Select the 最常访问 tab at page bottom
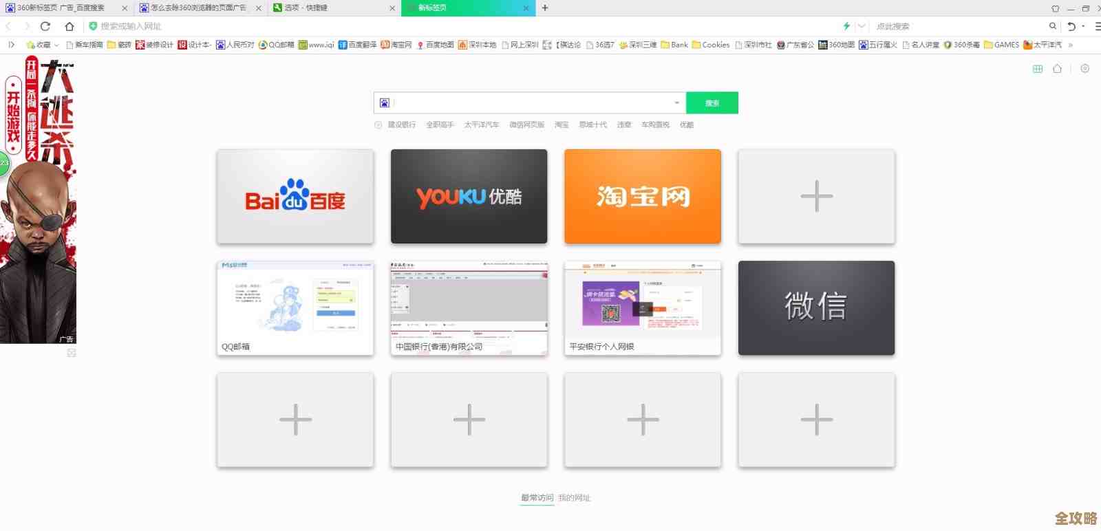The image size is (1101, 531). [x=537, y=497]
